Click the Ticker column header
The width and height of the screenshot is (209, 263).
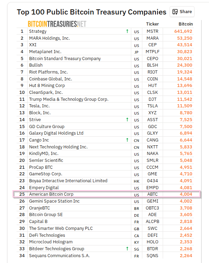click(152, 24)
